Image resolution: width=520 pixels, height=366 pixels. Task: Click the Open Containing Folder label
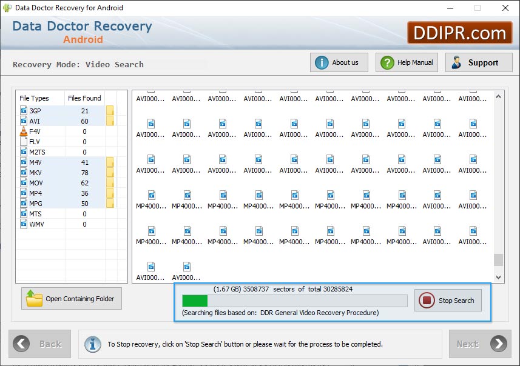point(80,299)
